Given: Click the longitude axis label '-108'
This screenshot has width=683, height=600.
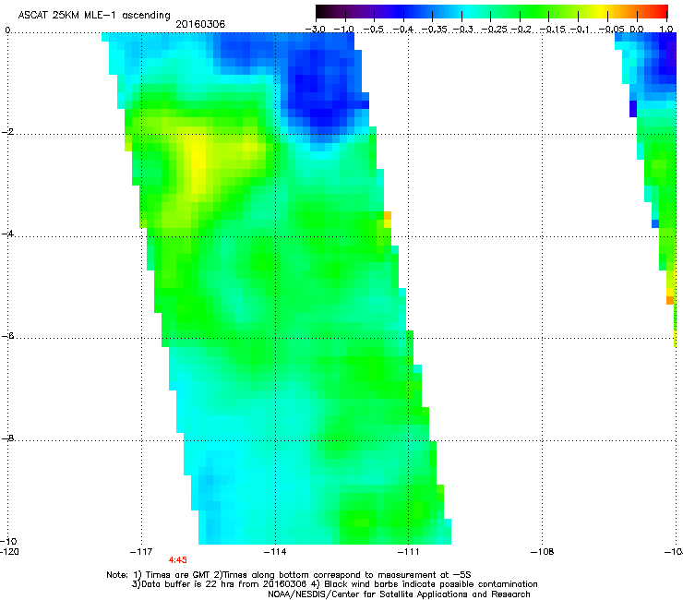Looking at the screenshot, I should [x=543, y=552].
